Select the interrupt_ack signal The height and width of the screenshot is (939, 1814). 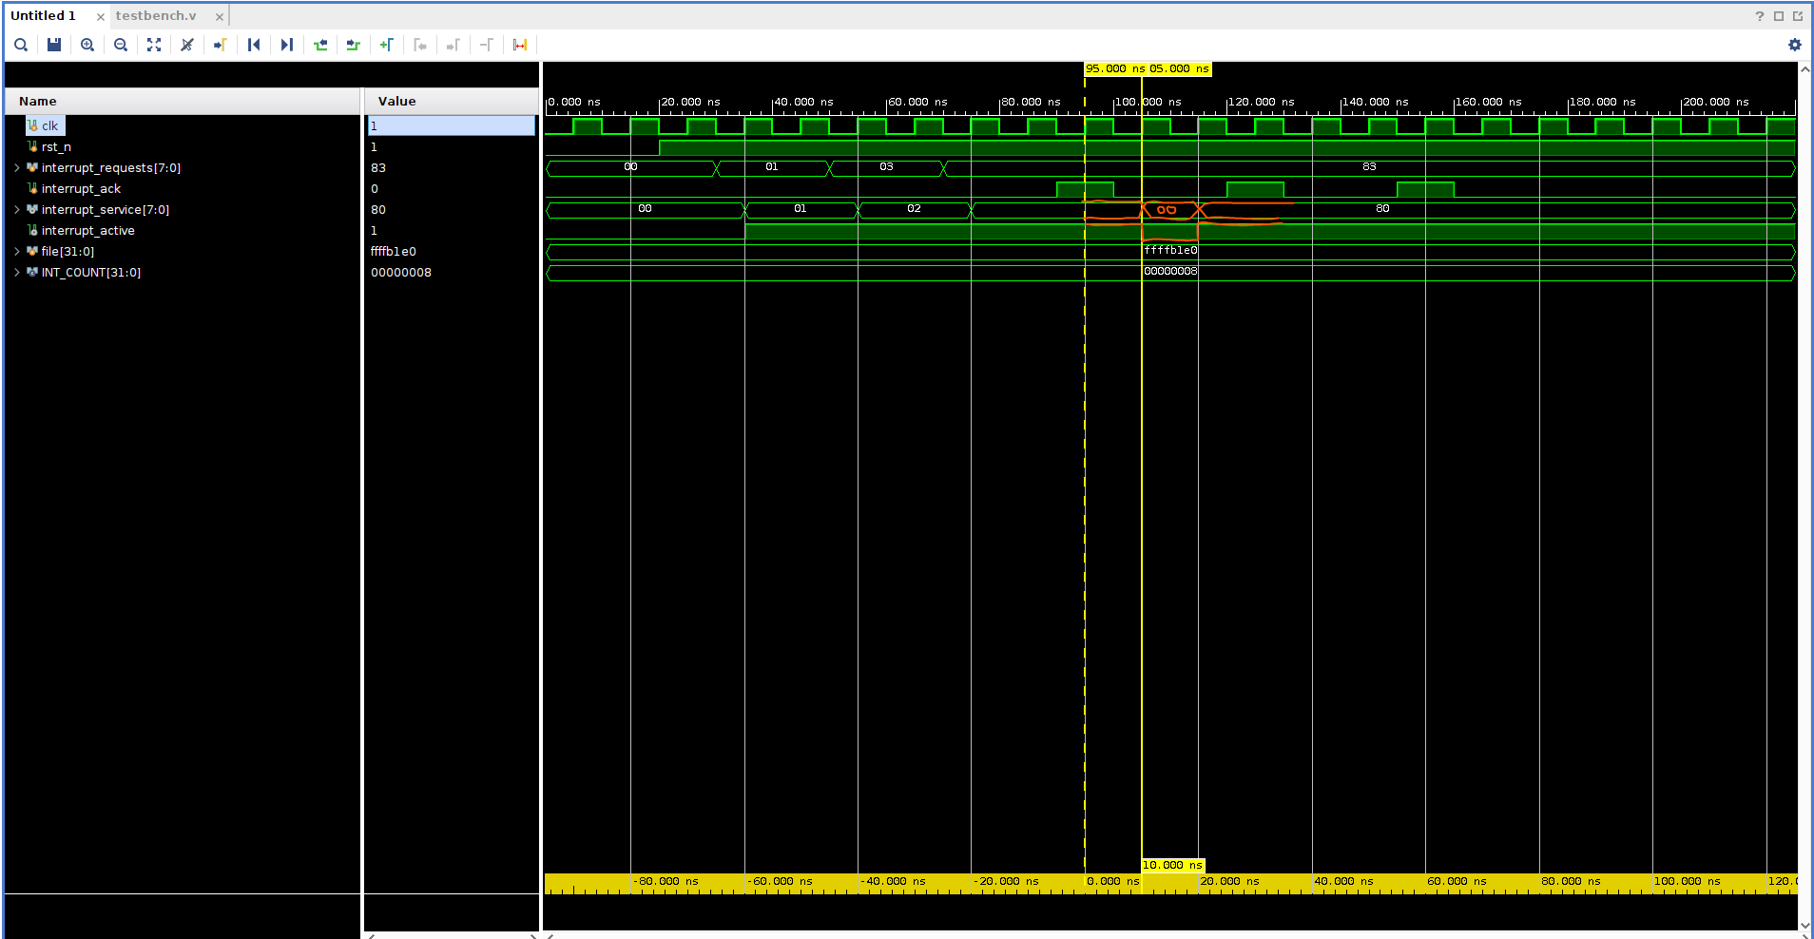[81, 189]
